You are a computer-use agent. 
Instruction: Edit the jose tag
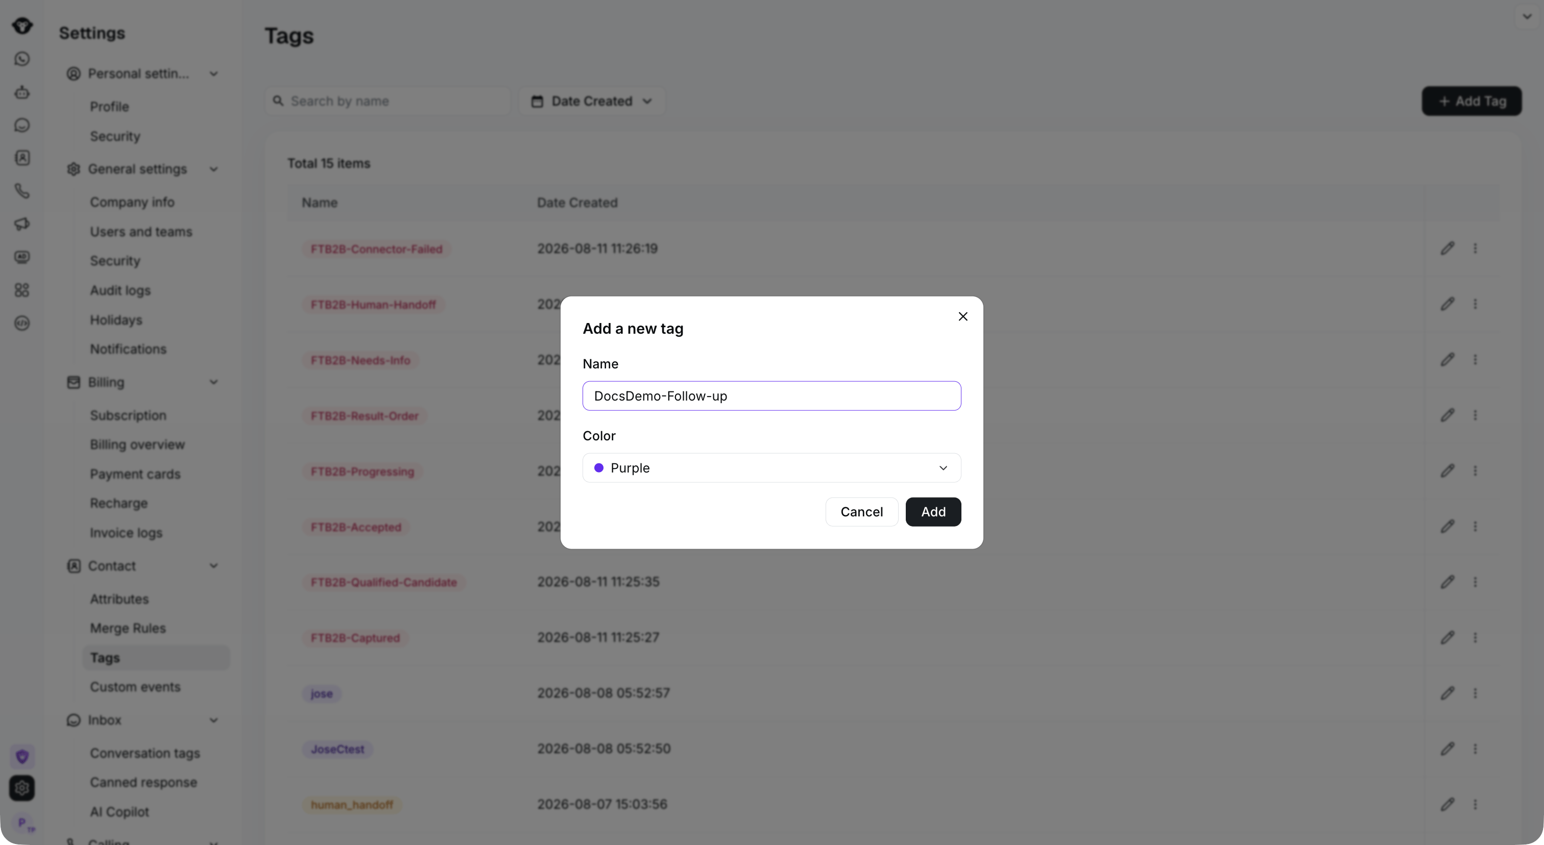(1447, 693)
